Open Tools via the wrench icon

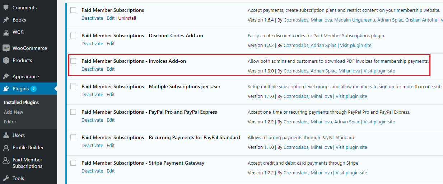pos(6,178)
